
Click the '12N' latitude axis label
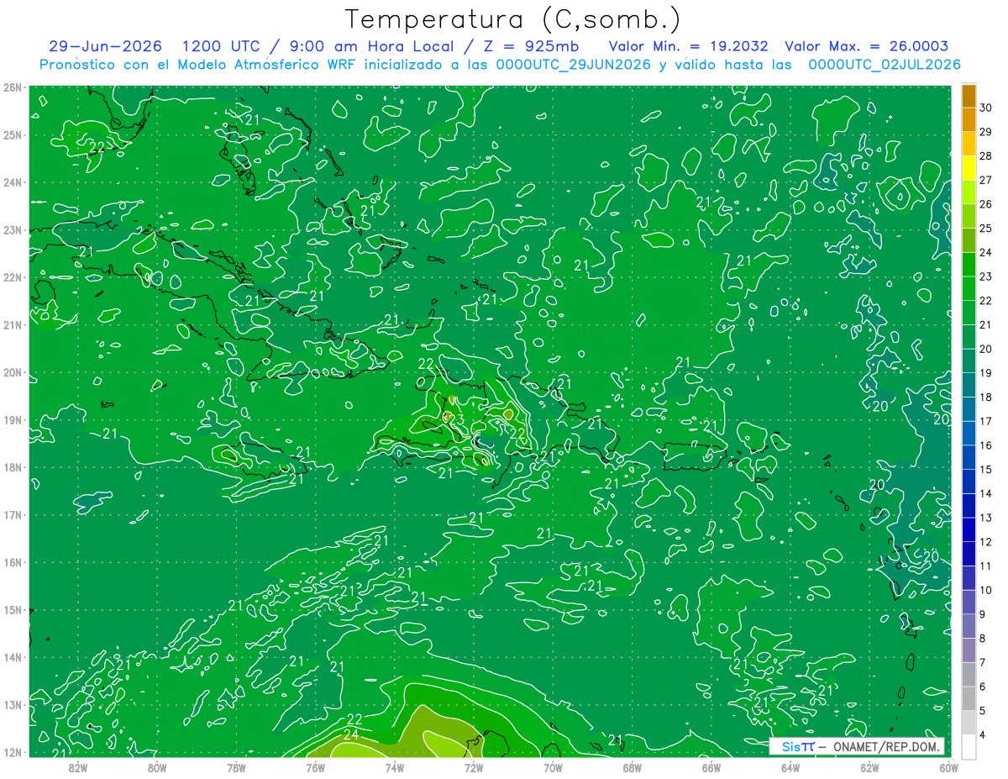coord(13,752)
